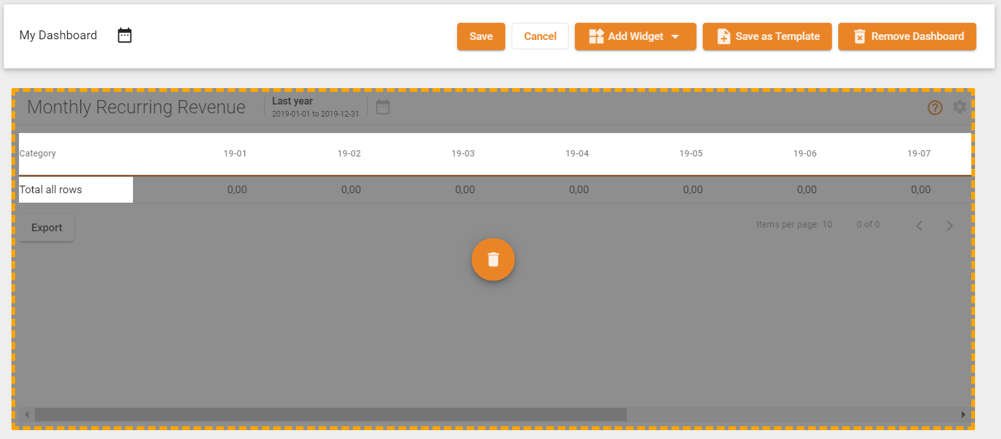1001x439 pixels.
Task: Click the horizontal scrollbar thumb
Action: click(331, 414)
